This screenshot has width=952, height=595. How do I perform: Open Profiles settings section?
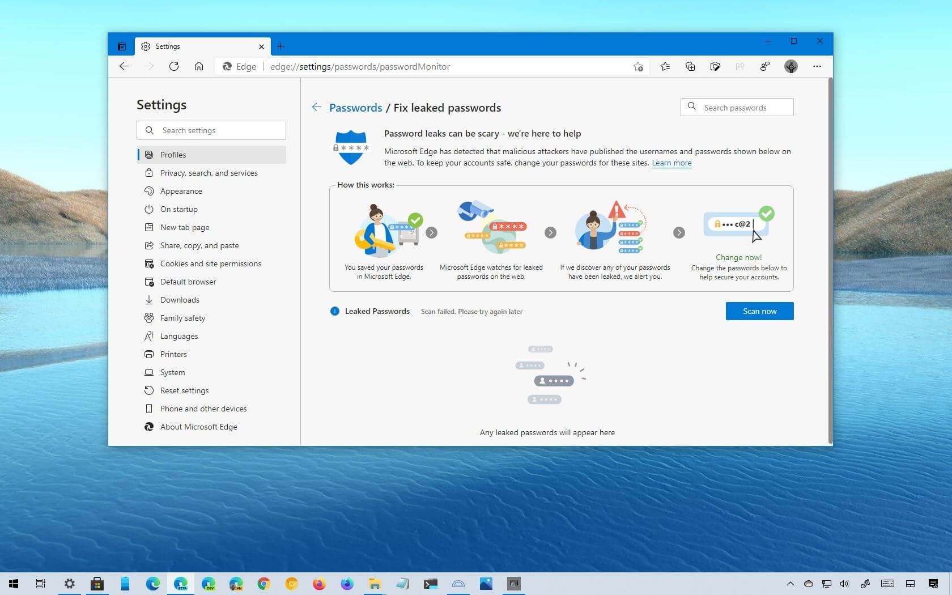(211, 155)
